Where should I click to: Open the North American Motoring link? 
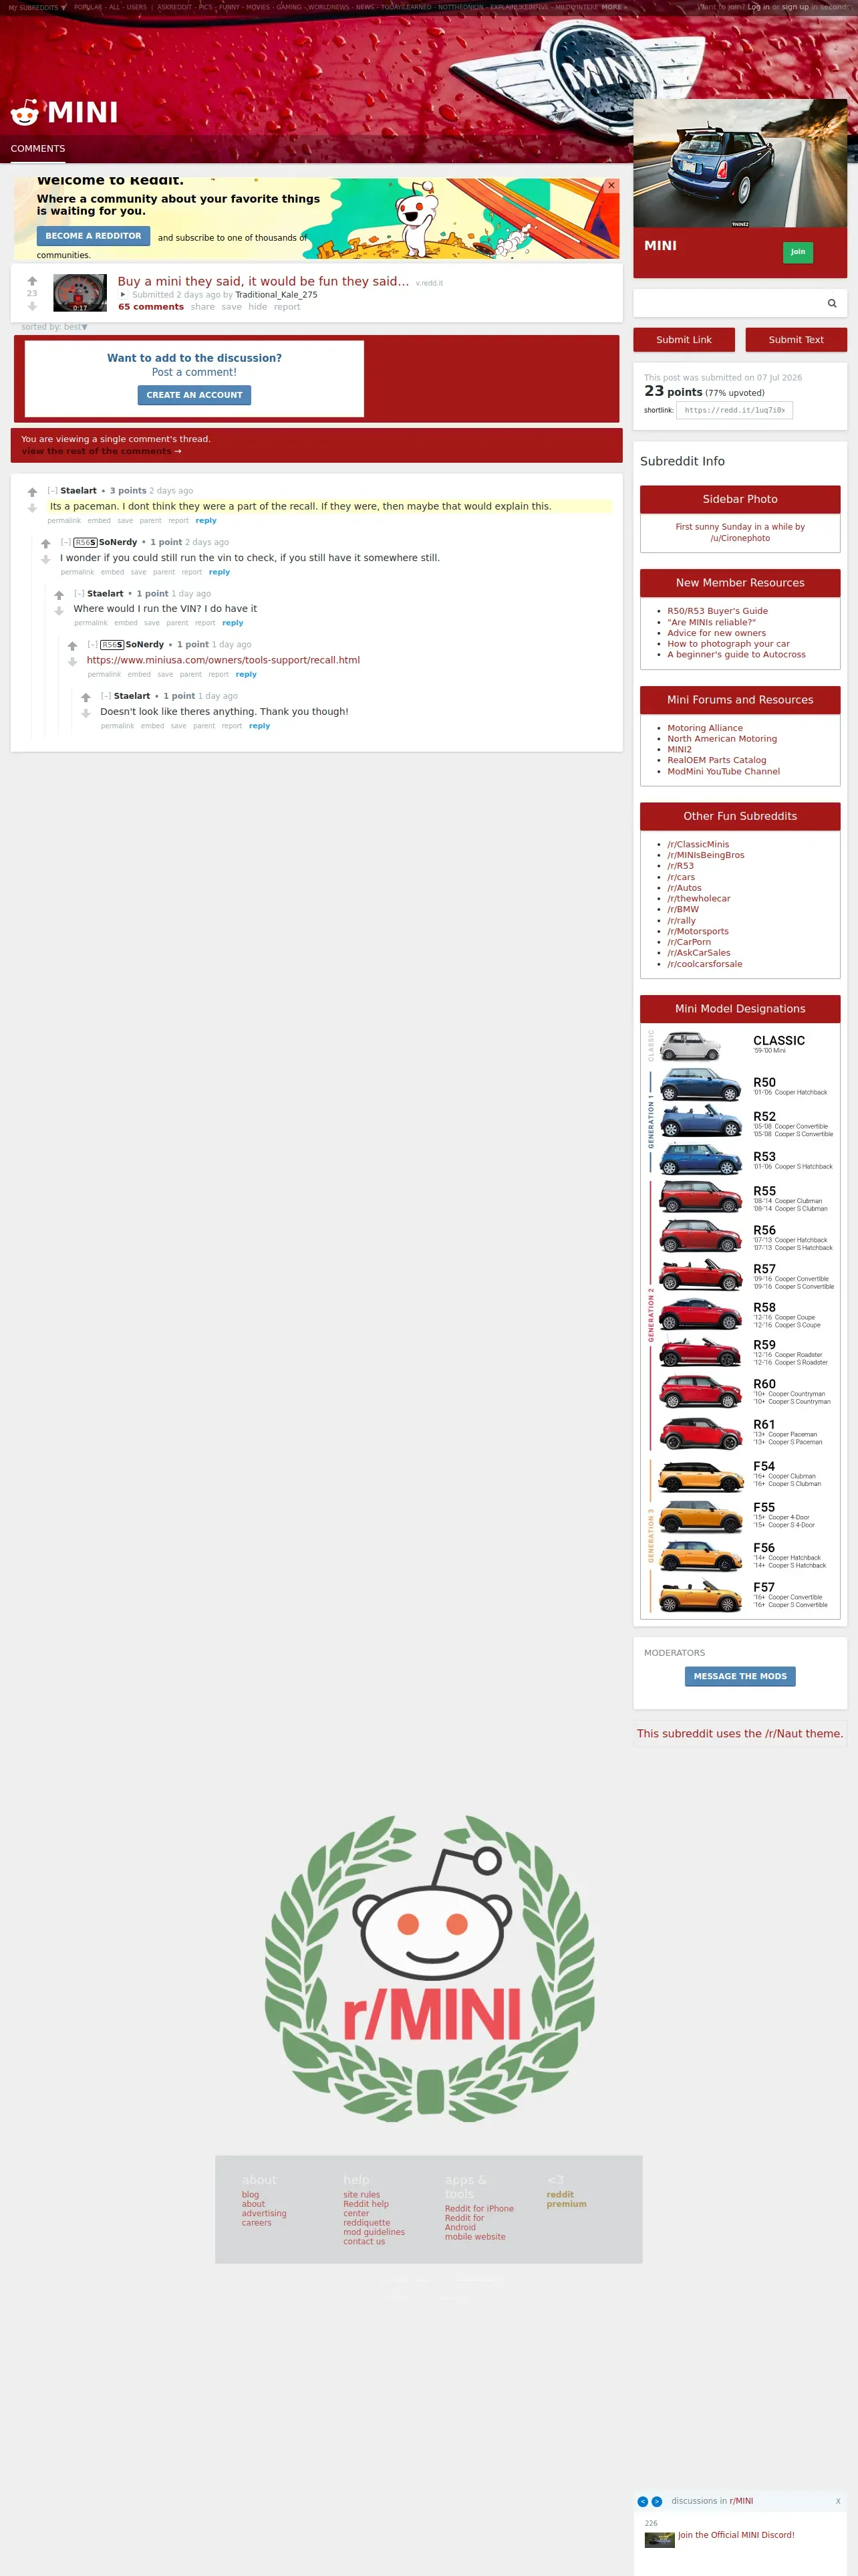click(x=722, y=739)
